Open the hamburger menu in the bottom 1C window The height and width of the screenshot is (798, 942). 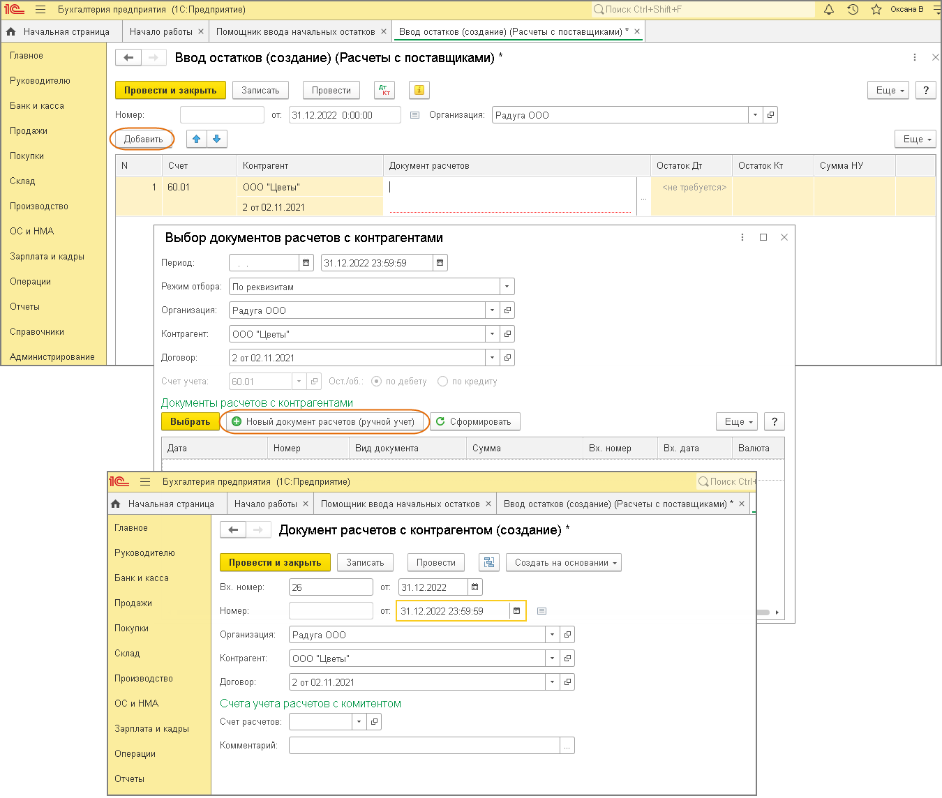(145, 482)
